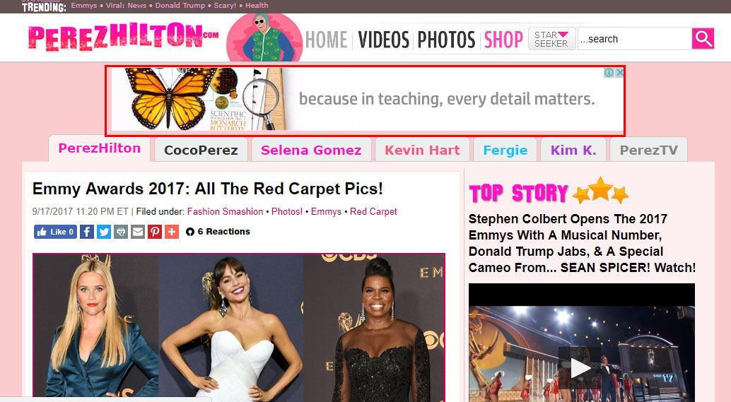
Task: Click the pink search magnifier button
Action: (703, 39)
